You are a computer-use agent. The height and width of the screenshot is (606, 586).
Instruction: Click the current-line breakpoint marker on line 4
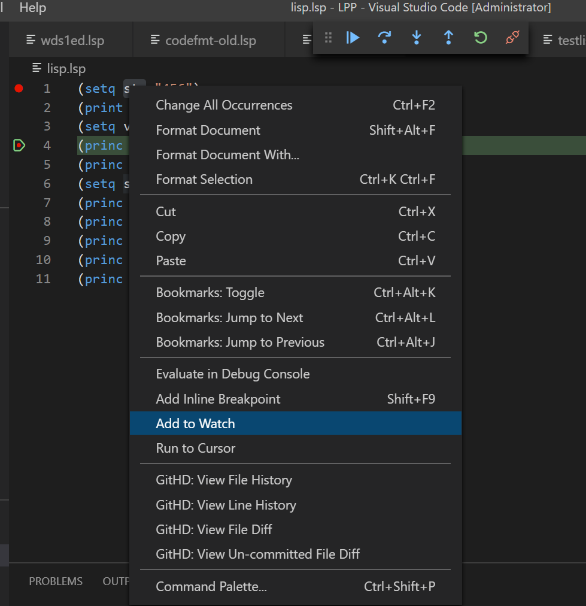(19, 146)
